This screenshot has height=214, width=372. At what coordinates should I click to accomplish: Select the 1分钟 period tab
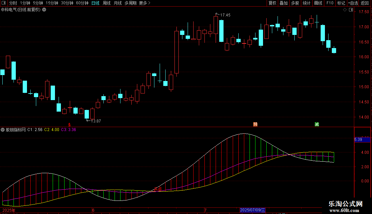tap(25, 3)
